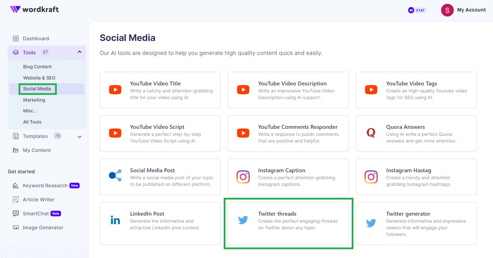Expand the Templates section
This screenshot has height=258, width=493.
79,136
